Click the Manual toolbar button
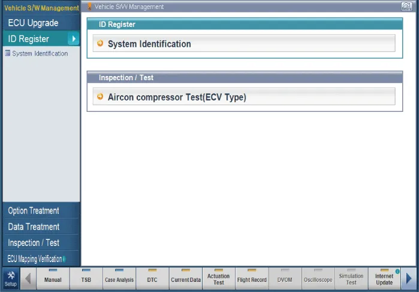The width and height of the screenshot is (419, 292). [x=53, y=279]
